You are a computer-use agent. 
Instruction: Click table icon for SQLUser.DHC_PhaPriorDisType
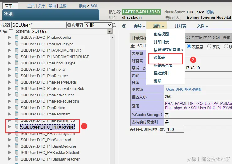[x=17, y=63]
